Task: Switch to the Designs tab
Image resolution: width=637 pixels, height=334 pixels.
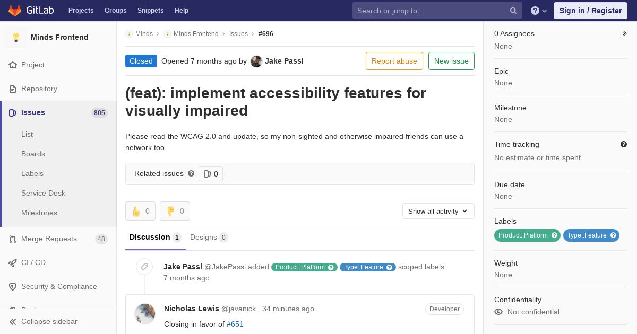Action: (209, 237)
